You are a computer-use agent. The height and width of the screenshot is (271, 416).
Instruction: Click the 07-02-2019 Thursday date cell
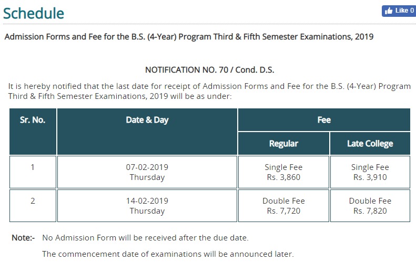(x=147, y=172)
